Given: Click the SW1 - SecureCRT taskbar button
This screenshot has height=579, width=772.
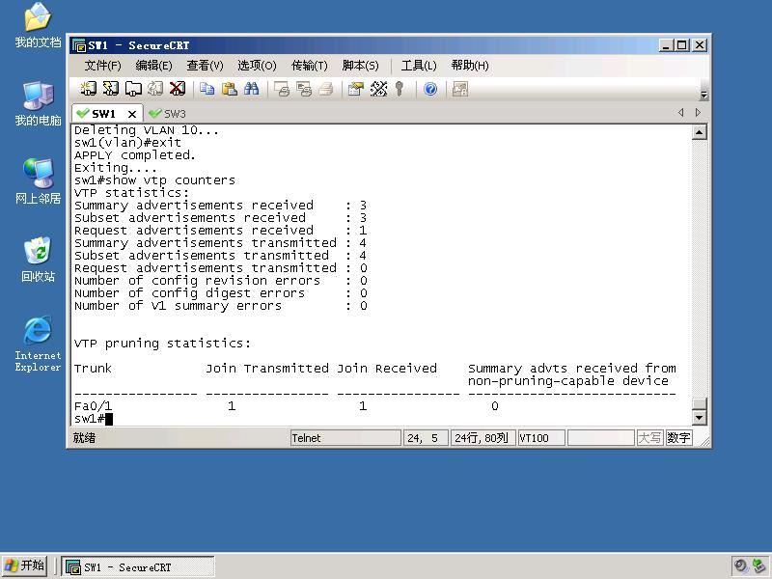Looking at the screenshot, I should [x=138, y=566].
